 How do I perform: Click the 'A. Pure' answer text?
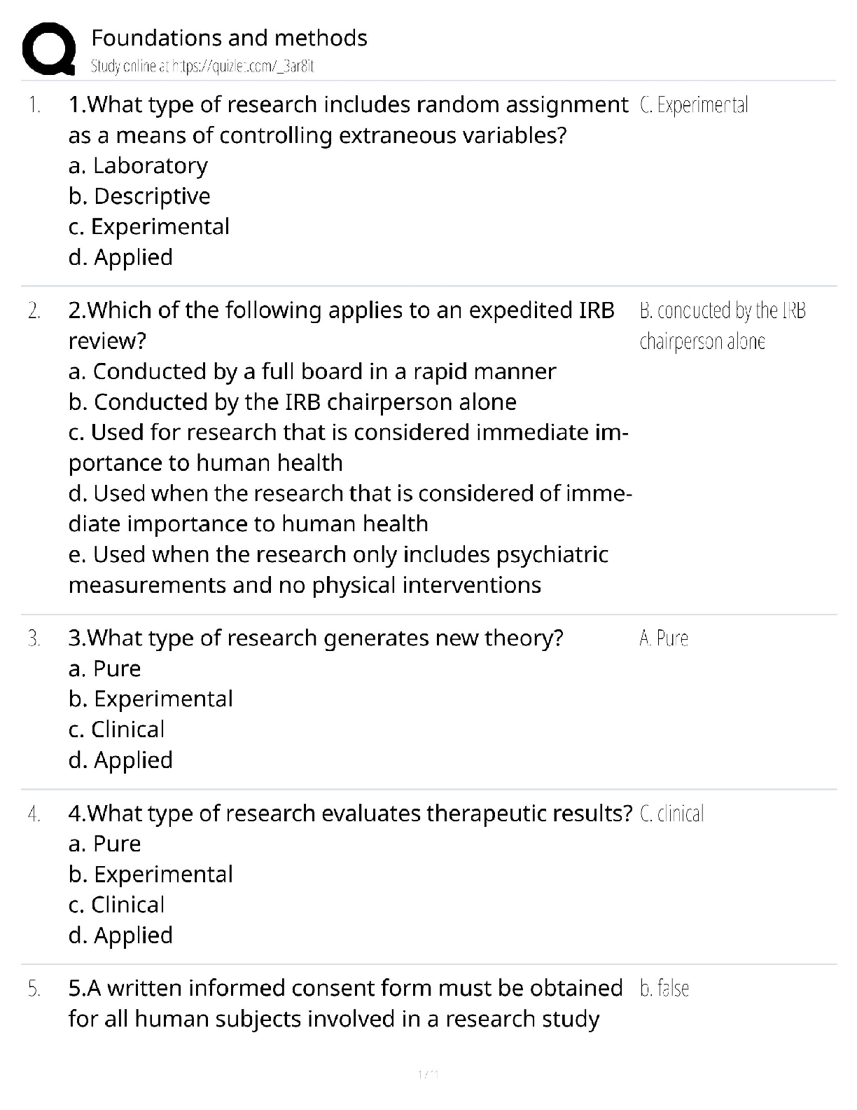664,638
